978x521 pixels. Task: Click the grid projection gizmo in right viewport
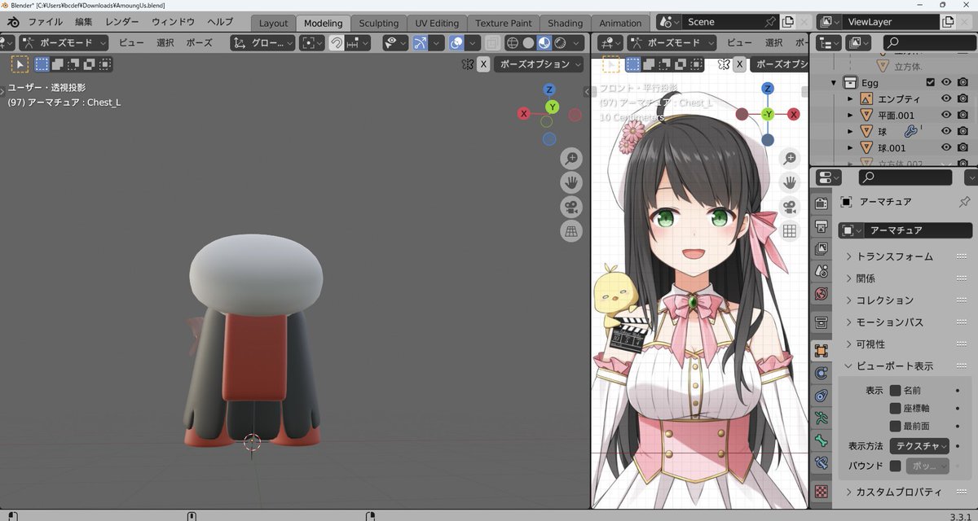[x=789, y=232]
